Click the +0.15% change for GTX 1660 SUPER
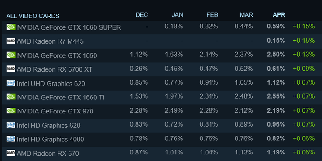The height and width of the screenshot is (161, 322). [304, 26]
